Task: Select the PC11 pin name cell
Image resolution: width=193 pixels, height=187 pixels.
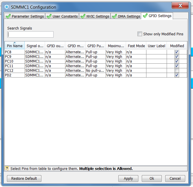Action: click(15, 66)
